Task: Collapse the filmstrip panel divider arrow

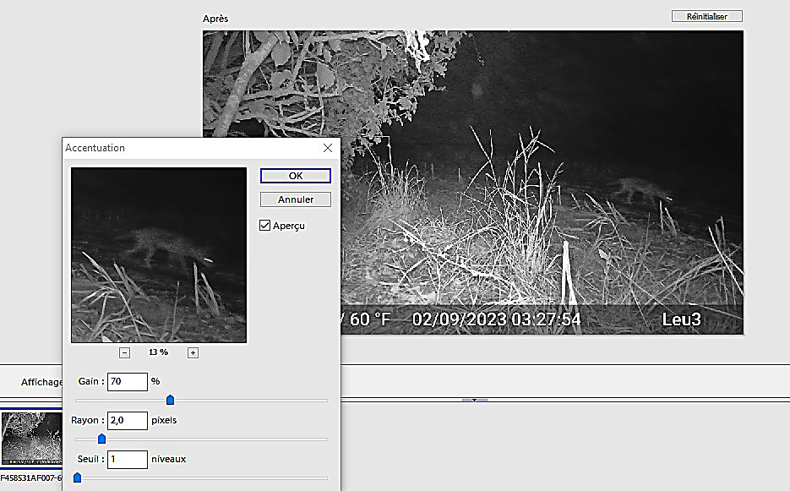Action: point(474,400)
